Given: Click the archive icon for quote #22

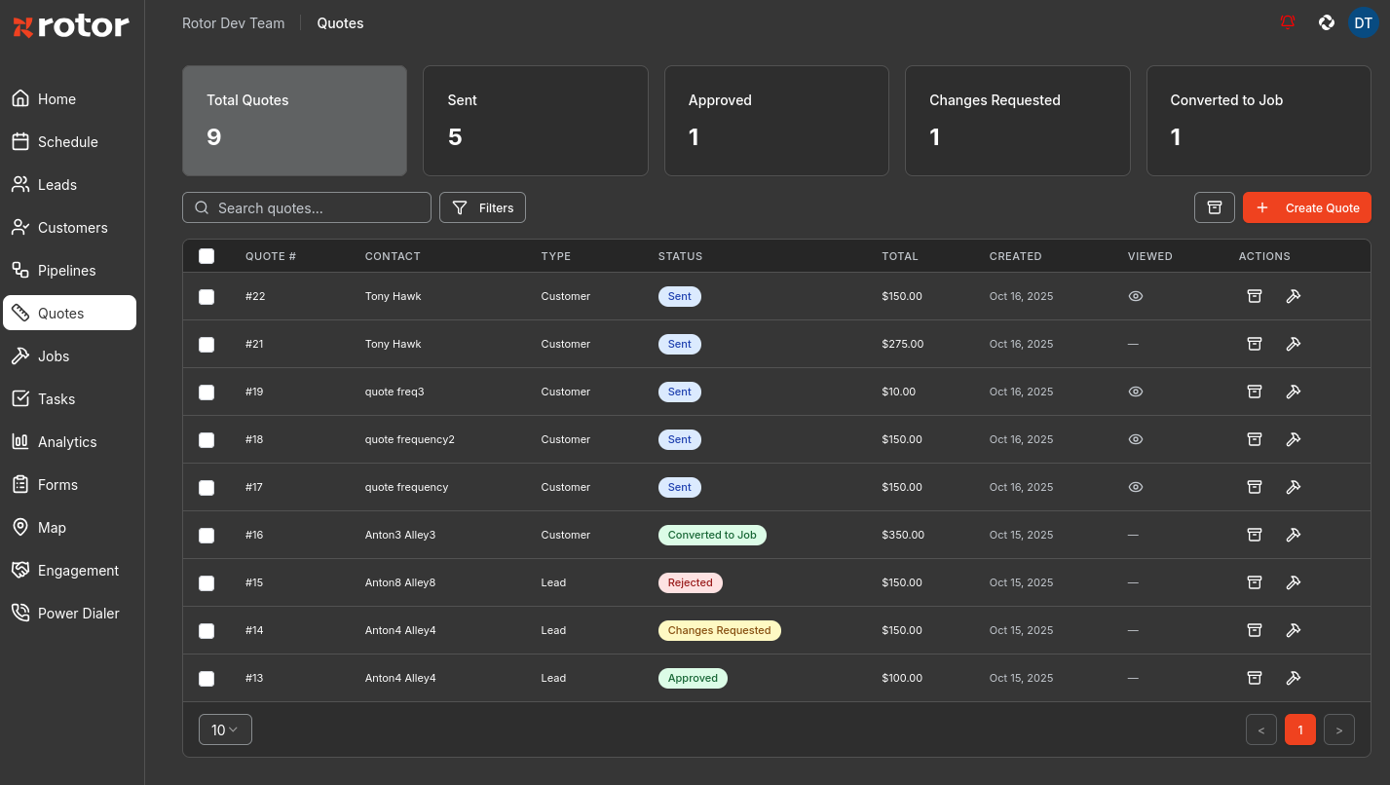Looking at the screenshot, I should pyautogui.click(x=1255, y=296).
